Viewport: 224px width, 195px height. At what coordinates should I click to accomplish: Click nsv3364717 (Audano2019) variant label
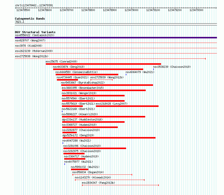tap(82, 156)
